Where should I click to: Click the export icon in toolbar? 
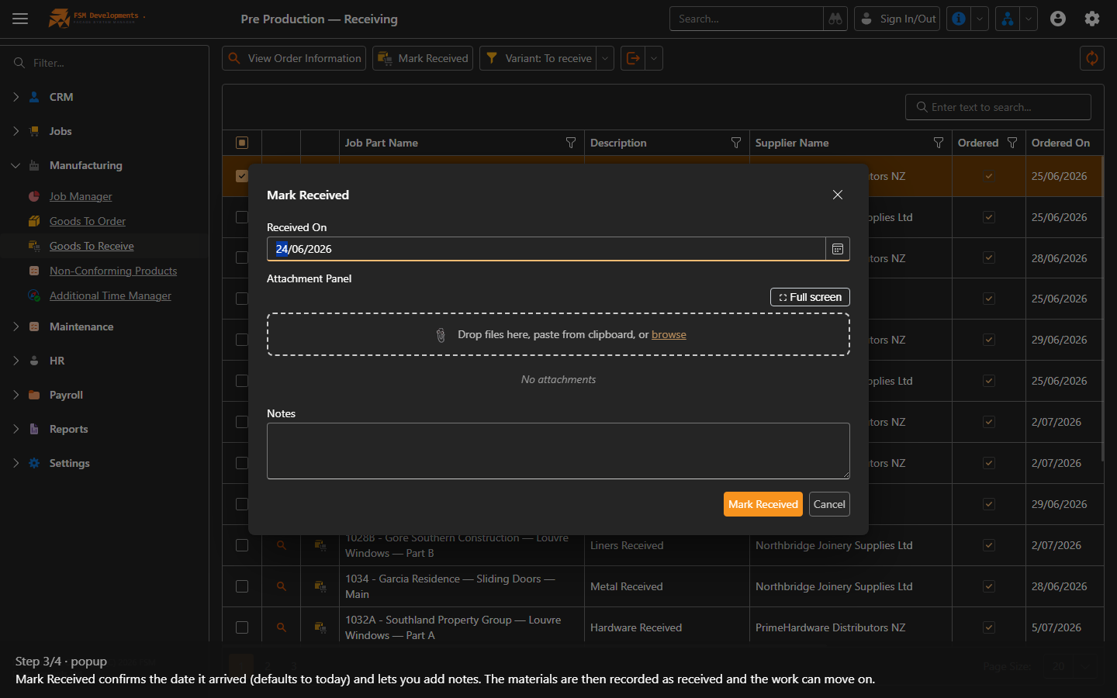633,58
